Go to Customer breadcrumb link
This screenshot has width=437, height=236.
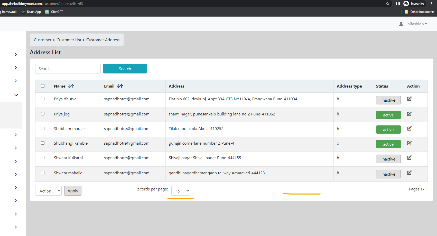click(43, 40)
